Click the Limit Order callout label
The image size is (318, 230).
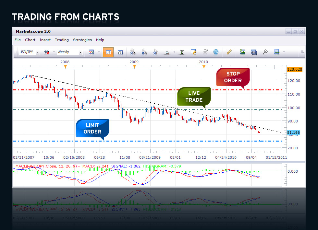pyautogui.click(x=92, y=128)
